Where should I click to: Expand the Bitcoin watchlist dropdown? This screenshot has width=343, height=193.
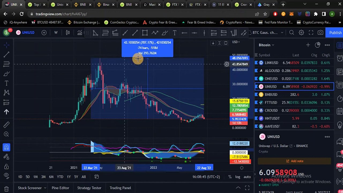(266, 45)
